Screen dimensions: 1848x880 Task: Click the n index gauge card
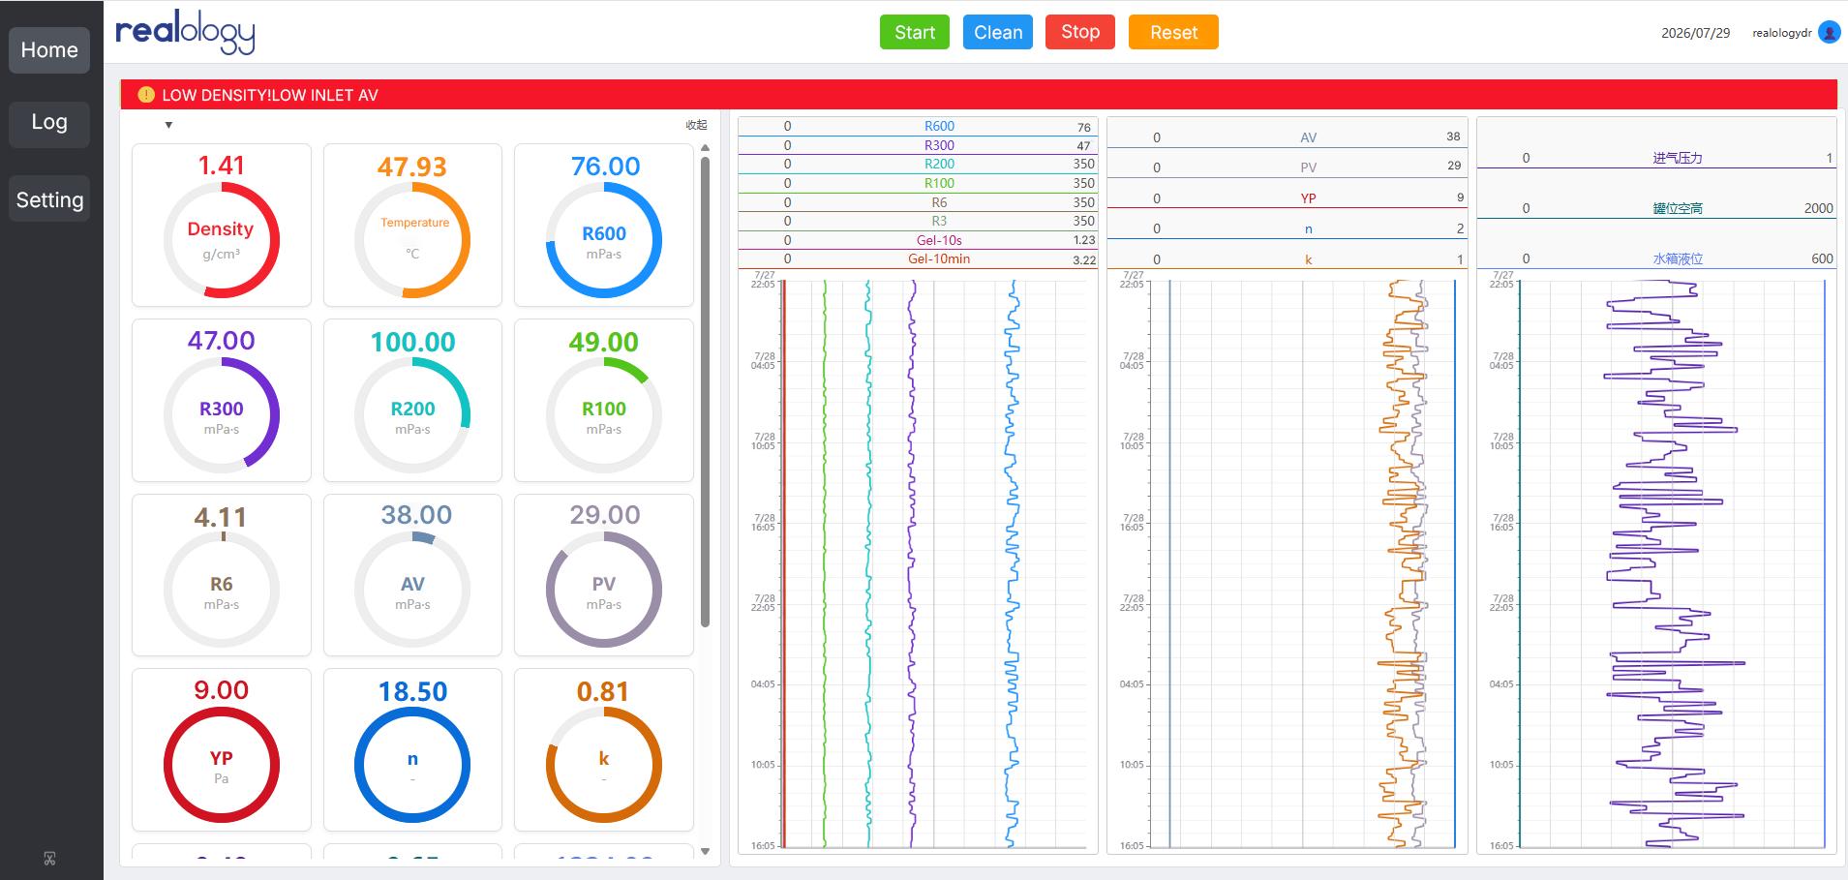tap(412, 749)
